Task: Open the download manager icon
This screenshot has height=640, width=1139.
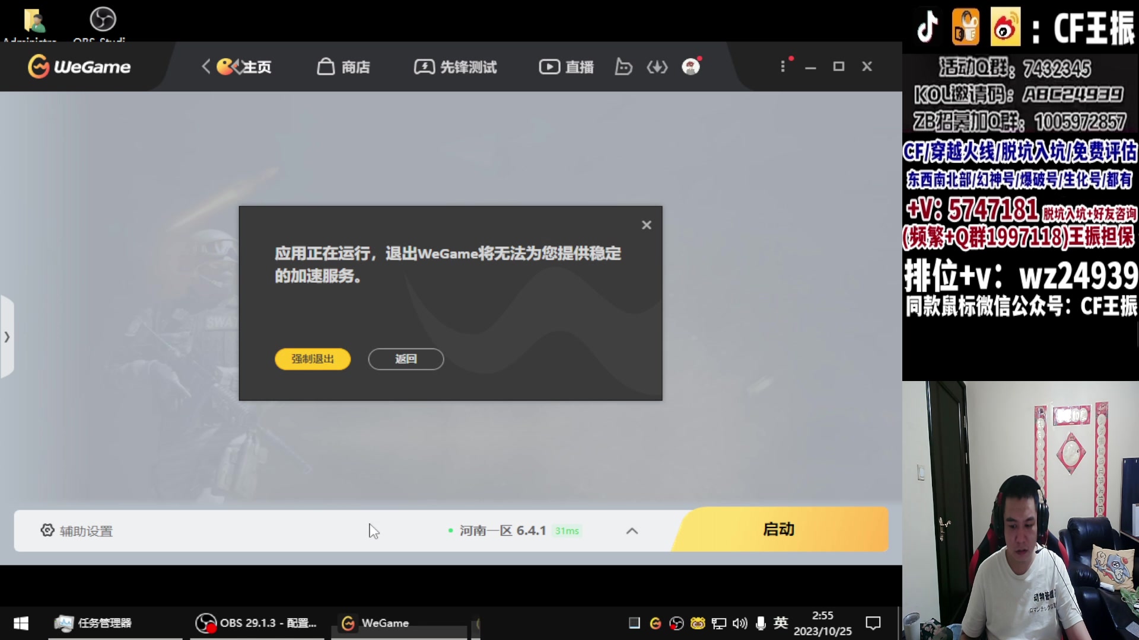Action: 657,67
